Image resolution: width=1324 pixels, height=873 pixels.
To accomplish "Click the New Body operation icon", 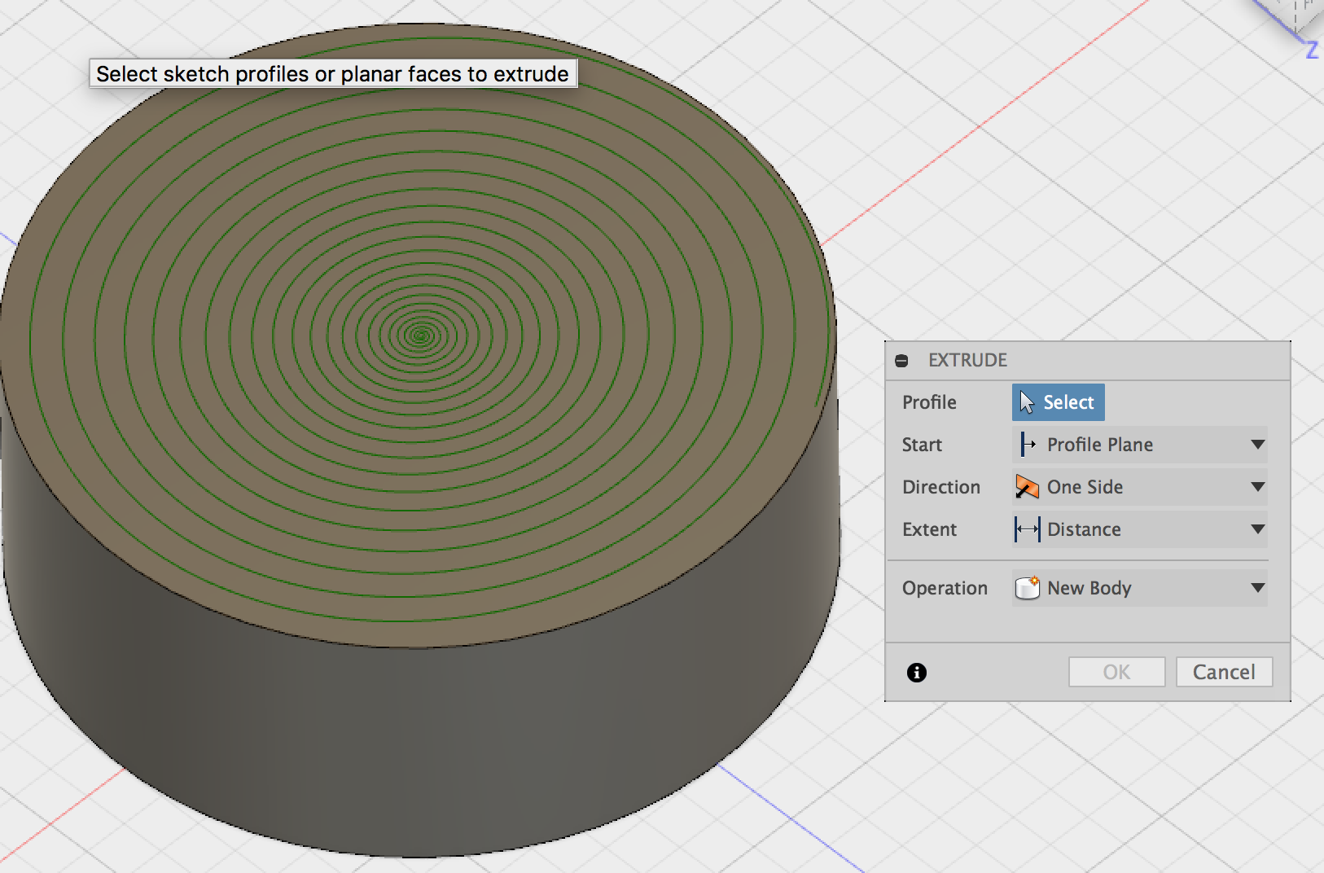I will (1027, 588).
